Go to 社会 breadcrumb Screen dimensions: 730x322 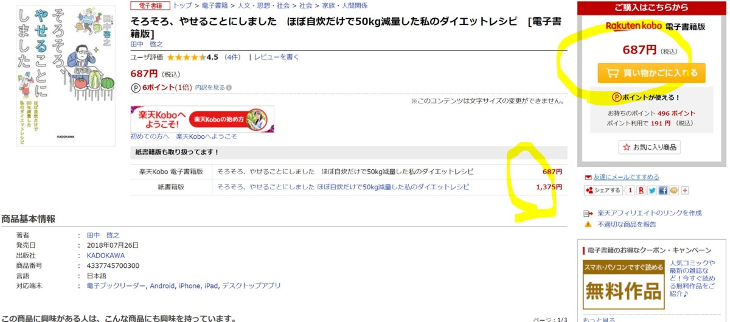click(305, 5)
